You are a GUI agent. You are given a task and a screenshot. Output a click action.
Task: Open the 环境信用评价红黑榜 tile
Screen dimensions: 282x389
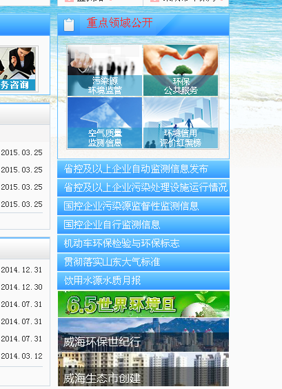coord(181,123)
